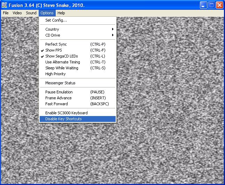
Task: Select Fast Forward
Action: pos(78,104)
